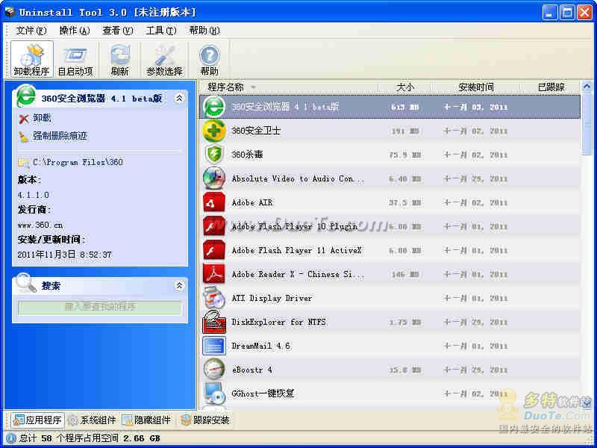This screenshot has width=597, height=448.
Task: Switch to the 跟踪安装 traced install tab
Action: tap(205, 420)
